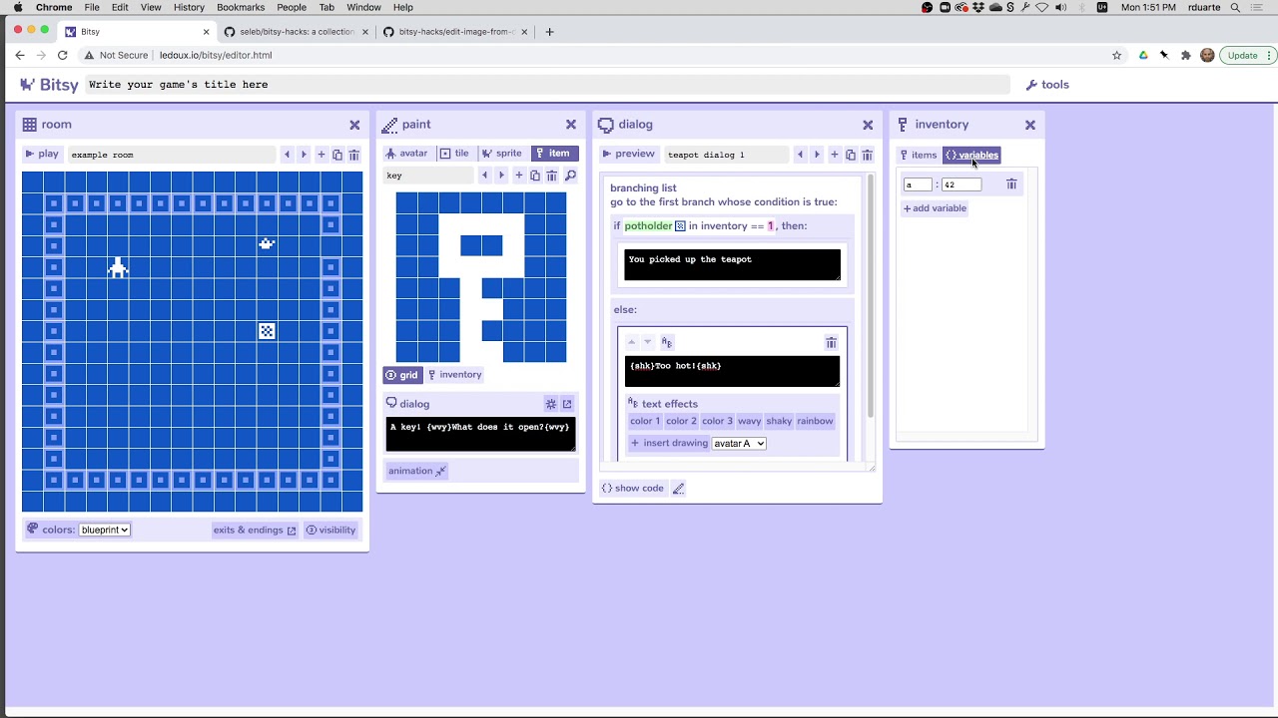This screenshot has width=1278, height=718.
Task: Add a new dialog with plus icon
Action: point(834,155)
